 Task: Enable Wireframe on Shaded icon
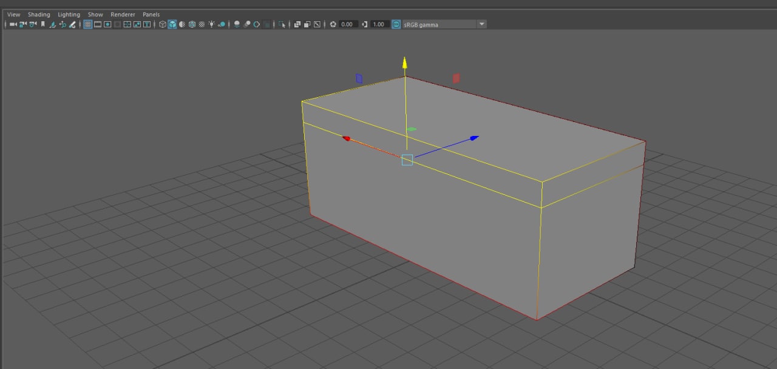[x=192, y=24]
